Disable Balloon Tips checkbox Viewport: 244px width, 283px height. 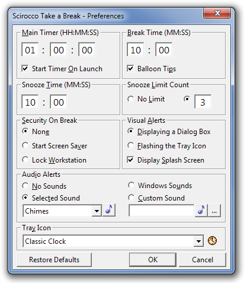pyautogui.click(x=130, y=69)
